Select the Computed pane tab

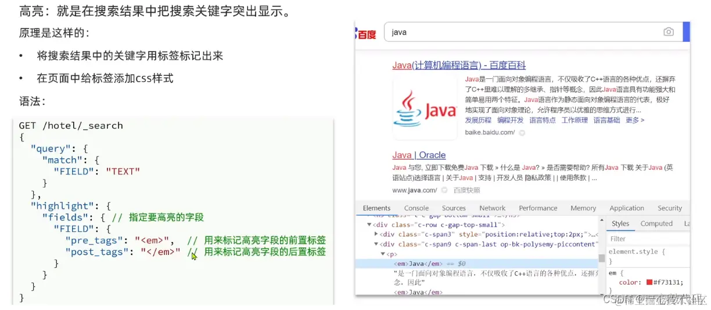coord(656,224)
